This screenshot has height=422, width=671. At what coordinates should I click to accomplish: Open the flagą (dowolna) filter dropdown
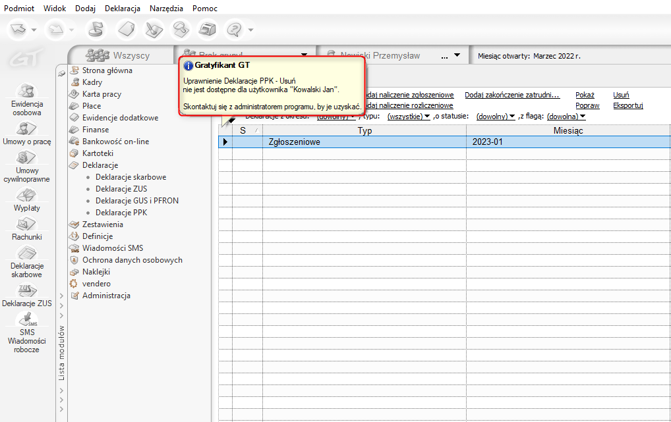pyautogui.click(x=566, y=117)
